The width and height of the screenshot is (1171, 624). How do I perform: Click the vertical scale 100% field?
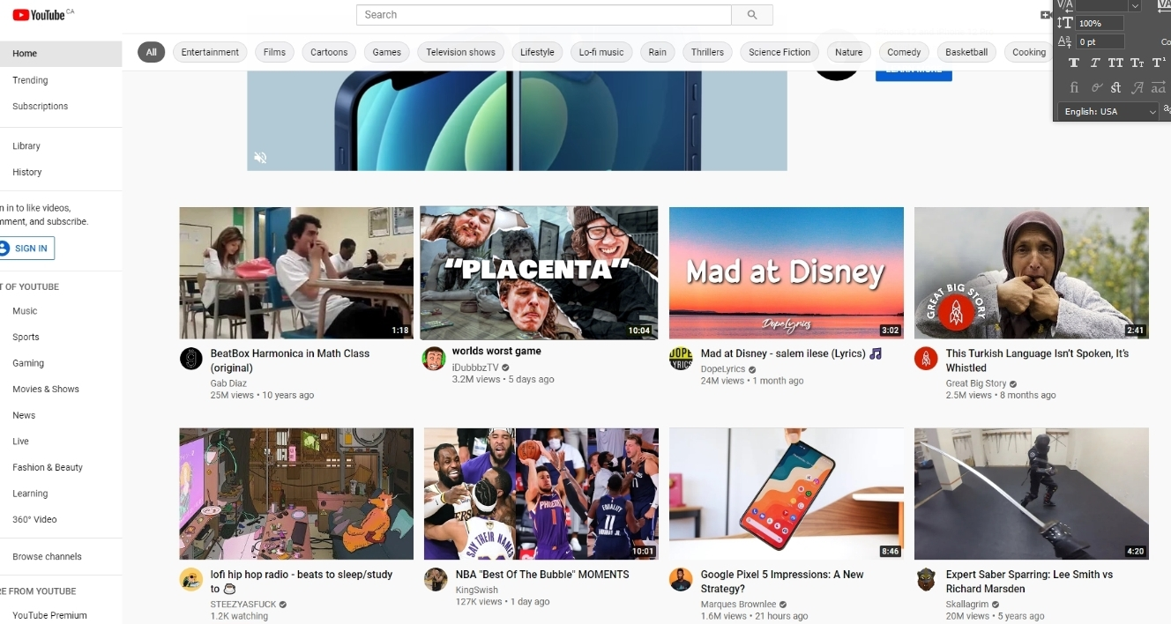click(x=1100, y=23)
